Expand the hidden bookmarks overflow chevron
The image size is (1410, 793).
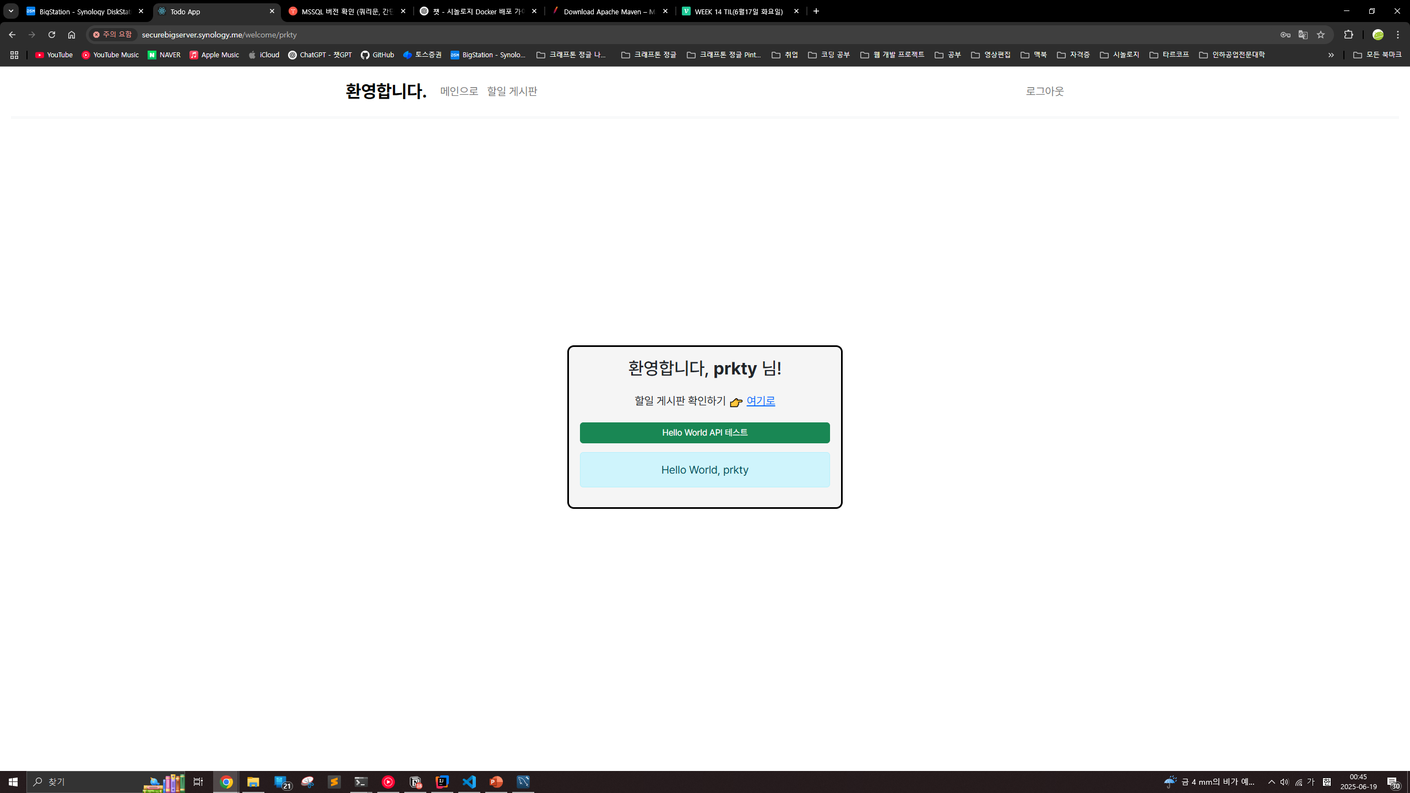click(x=1331, y=55)
